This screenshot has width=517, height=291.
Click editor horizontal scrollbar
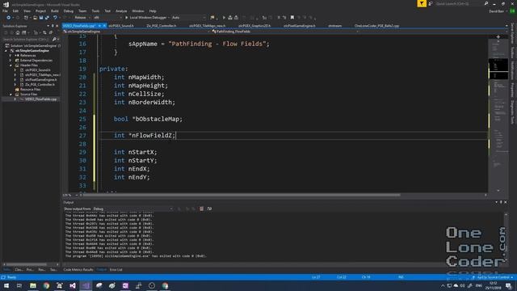242,195
